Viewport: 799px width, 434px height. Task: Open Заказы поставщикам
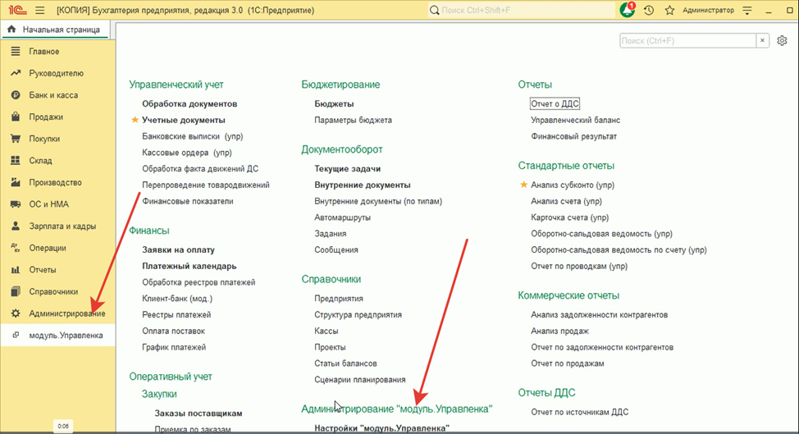[x=199, y=413]
